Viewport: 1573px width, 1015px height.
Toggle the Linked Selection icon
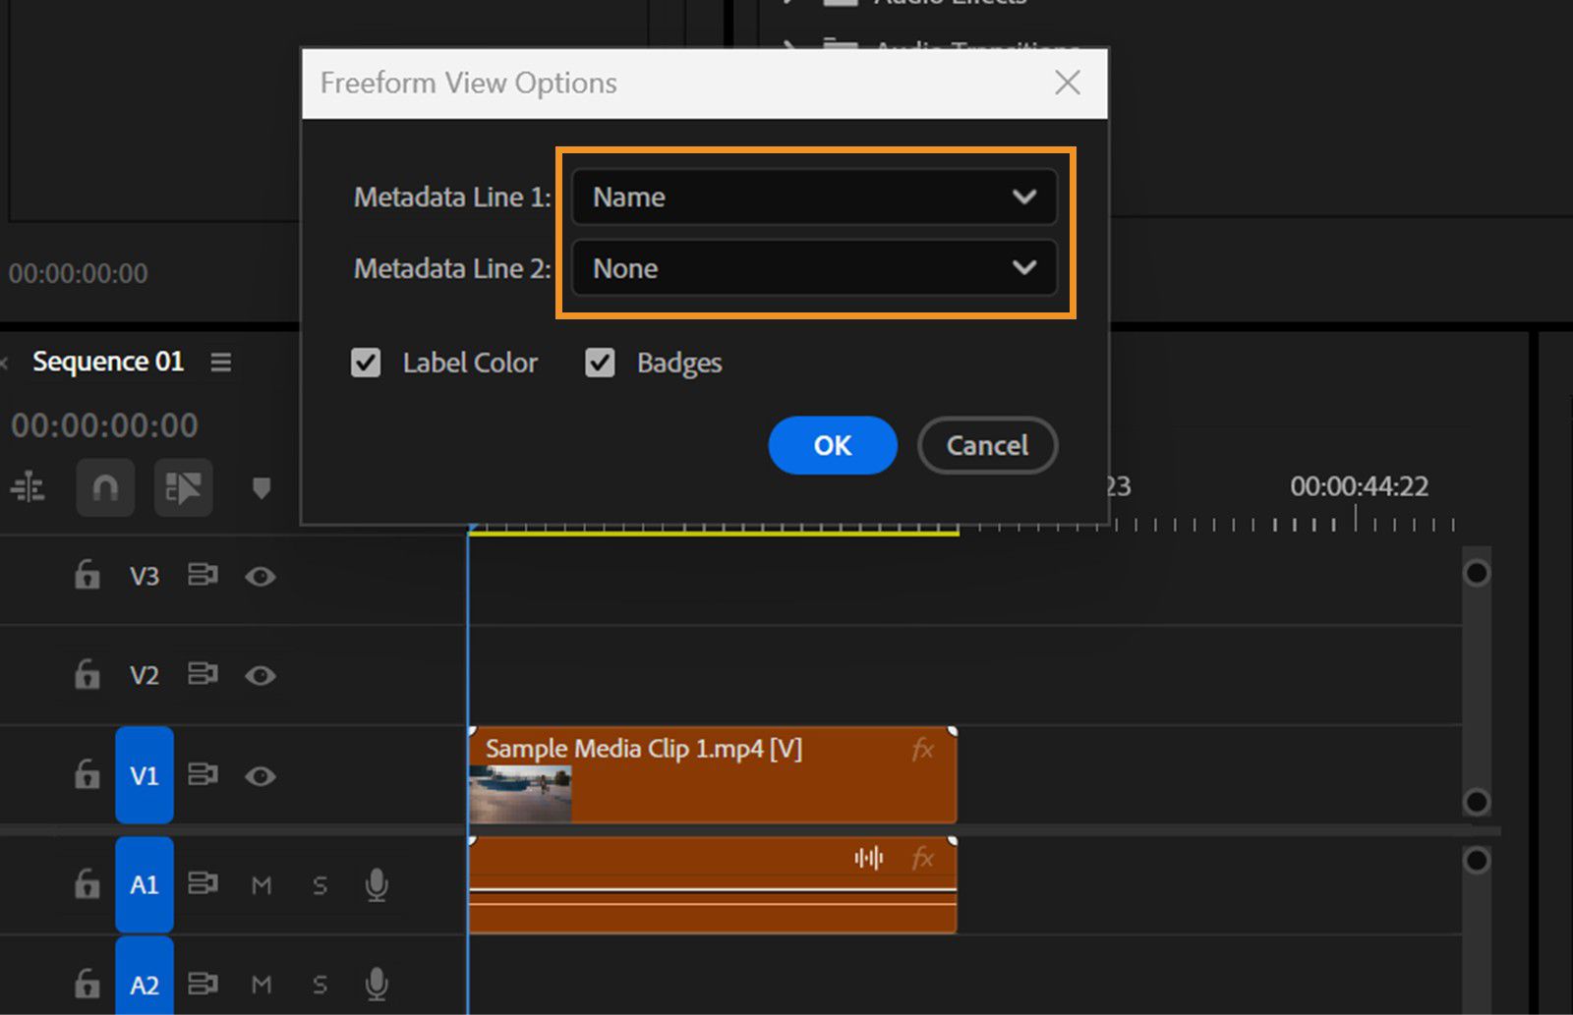click(x=183, y=488)
